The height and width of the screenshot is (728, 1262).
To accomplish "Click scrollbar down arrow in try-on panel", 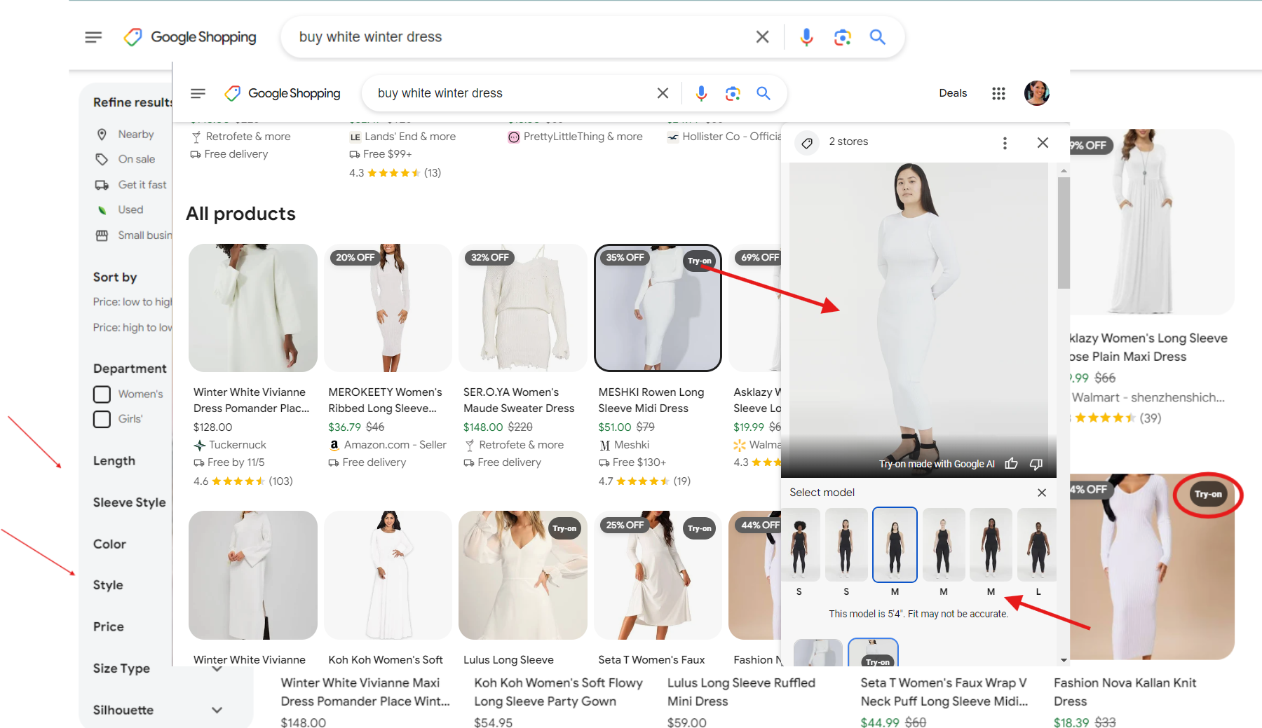I will 1064,660.
